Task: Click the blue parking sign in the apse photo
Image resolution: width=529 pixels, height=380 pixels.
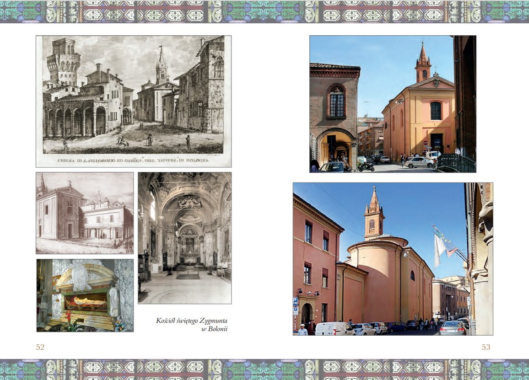Action: [x=295, y=302]
